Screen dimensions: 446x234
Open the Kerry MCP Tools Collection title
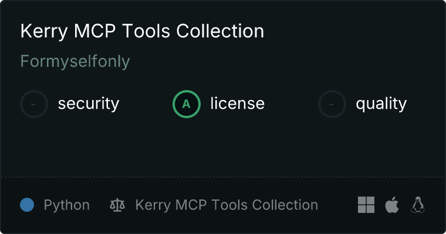pyautogui.click(x=142, y=31)
